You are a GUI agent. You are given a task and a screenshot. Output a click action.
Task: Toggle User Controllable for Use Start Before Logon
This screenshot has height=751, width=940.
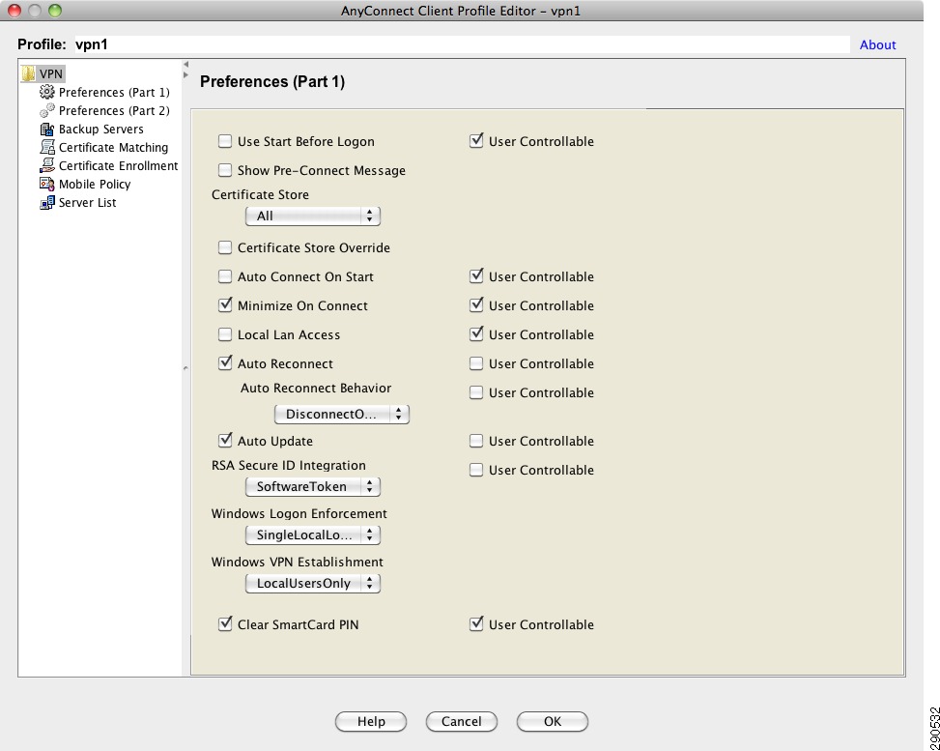pos(476,141)
